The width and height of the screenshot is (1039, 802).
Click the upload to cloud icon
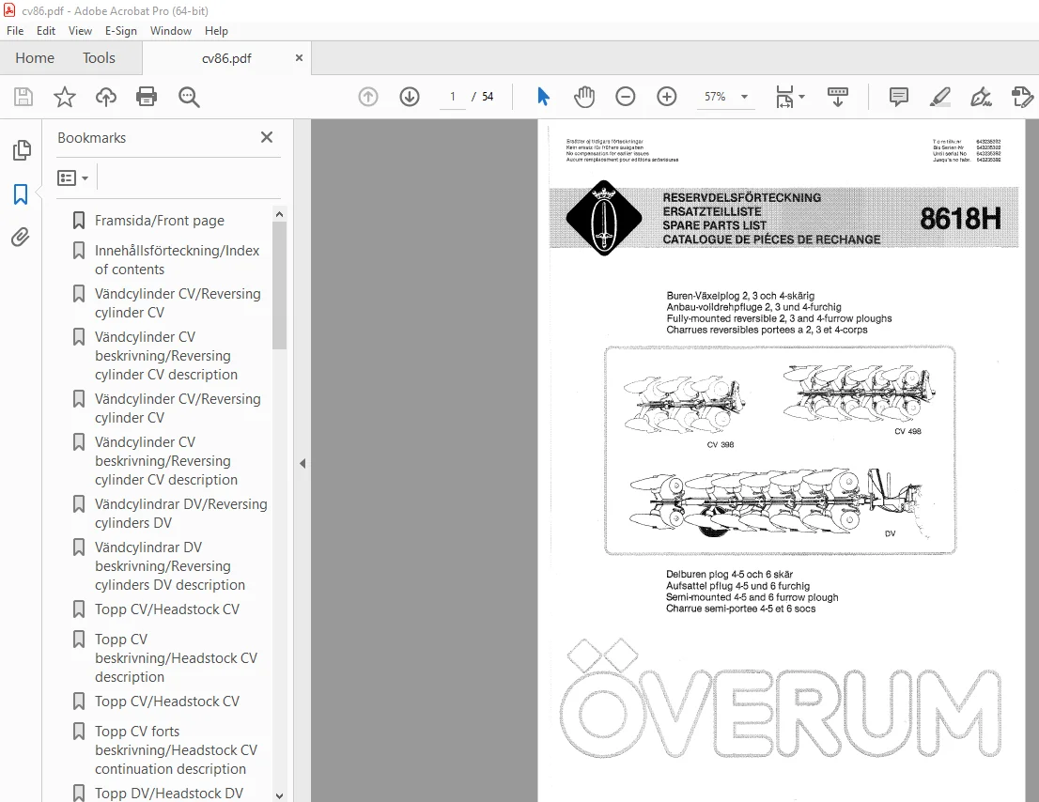[106, 97]
